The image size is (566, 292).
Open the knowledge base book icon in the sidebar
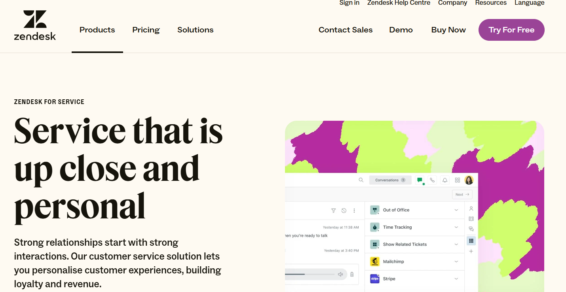tap(471, 218)
